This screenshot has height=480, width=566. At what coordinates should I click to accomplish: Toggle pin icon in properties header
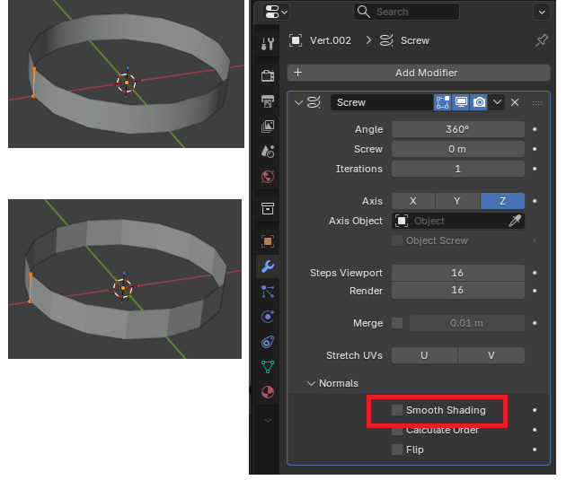tap(541, 40)
